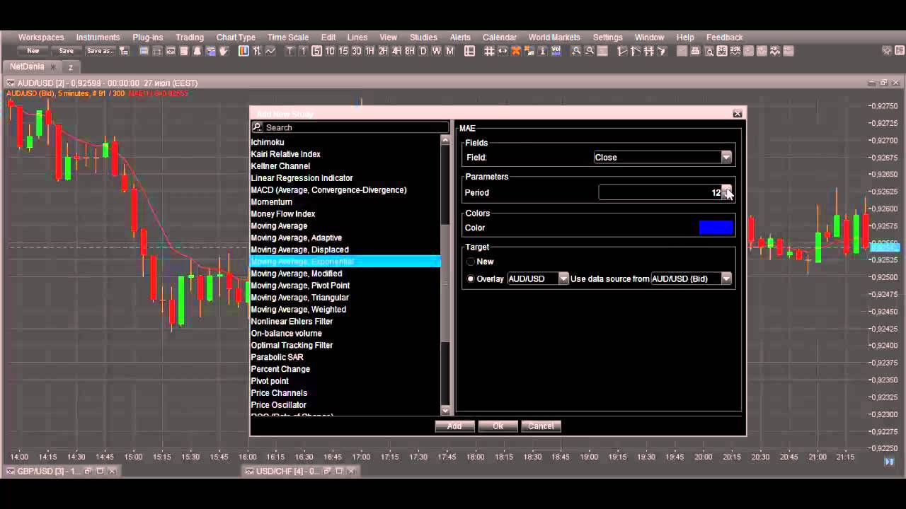This screenshot has width=906, height=509.
Task: Click the volume 'vol' toolbar icon
Action: point(556,51)
